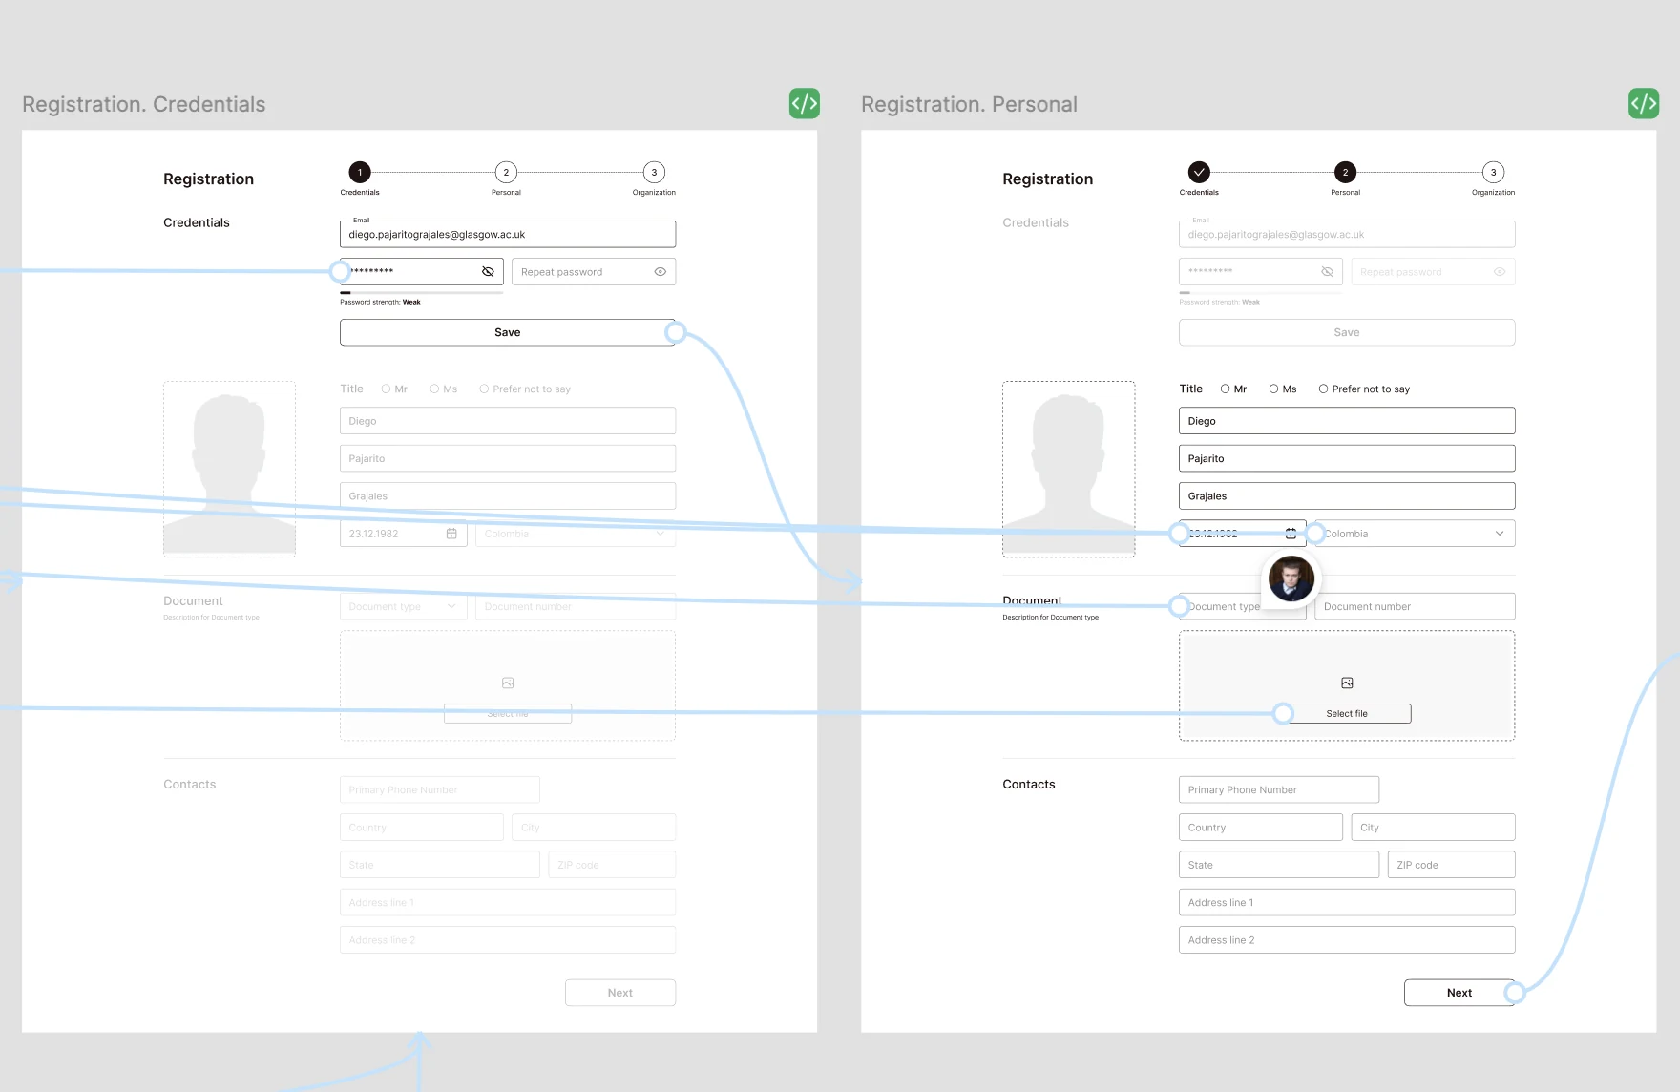Click step 2 Personal circle in Personal frame

pyautogui.click(x=1345, y=173)
